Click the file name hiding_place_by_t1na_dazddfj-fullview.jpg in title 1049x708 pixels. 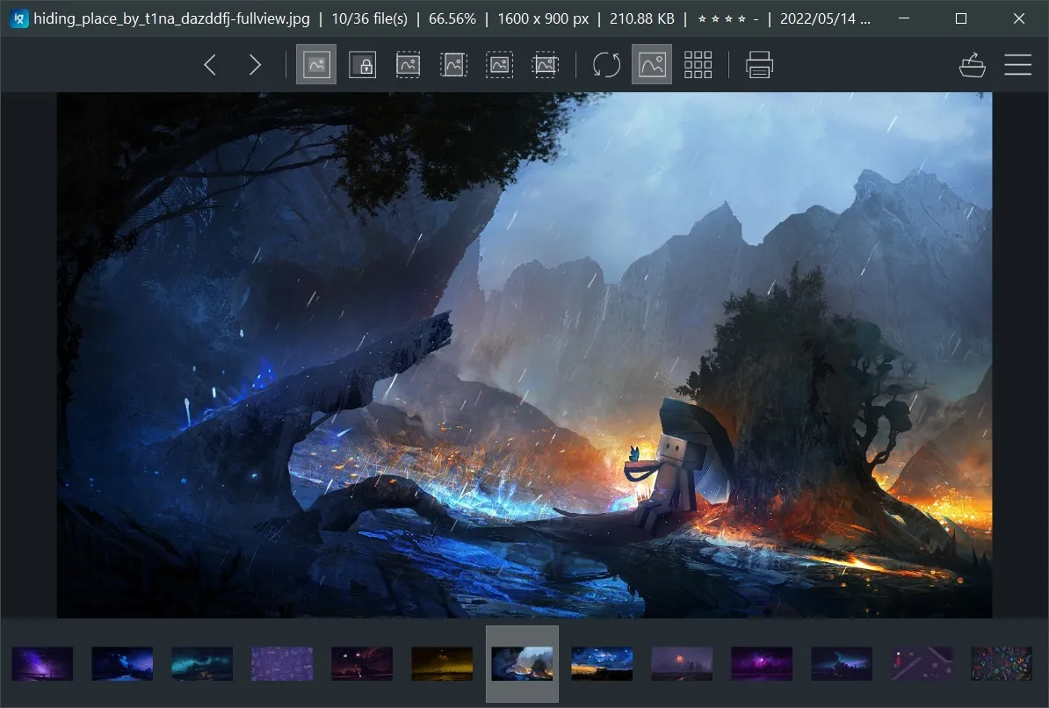click(x=172, y=18)
